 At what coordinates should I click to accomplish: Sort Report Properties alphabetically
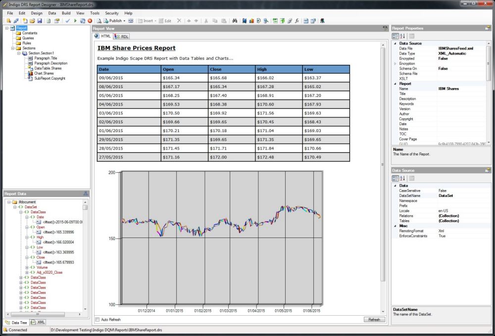pos(402,36)
